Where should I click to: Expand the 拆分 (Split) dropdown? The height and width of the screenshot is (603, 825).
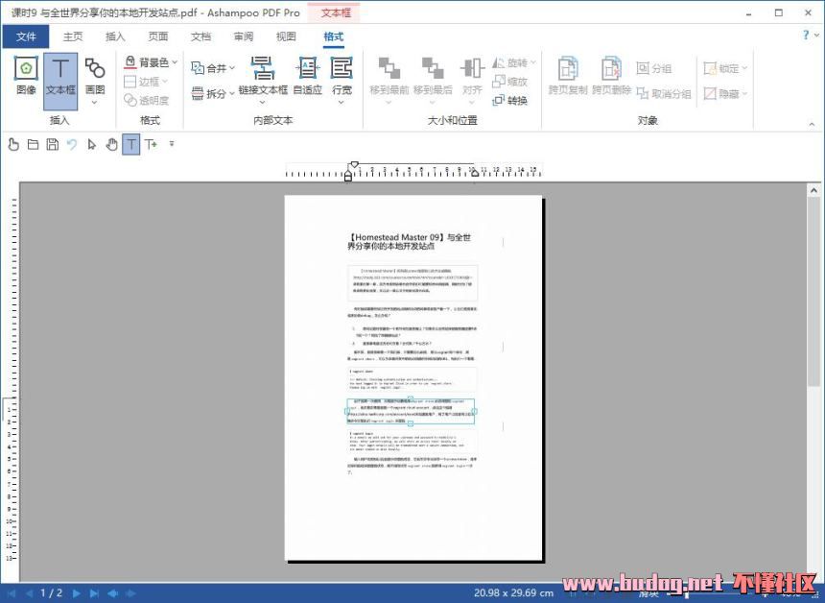tap(214, 94)
